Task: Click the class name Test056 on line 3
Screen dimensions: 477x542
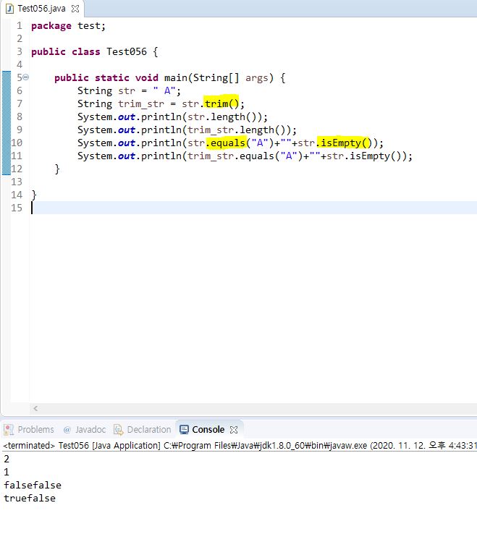Action: coord(127,51)
